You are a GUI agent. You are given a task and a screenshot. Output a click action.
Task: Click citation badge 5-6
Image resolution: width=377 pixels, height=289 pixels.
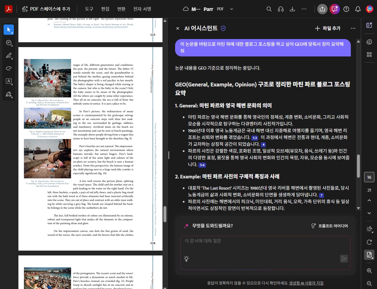click(202, 165)
